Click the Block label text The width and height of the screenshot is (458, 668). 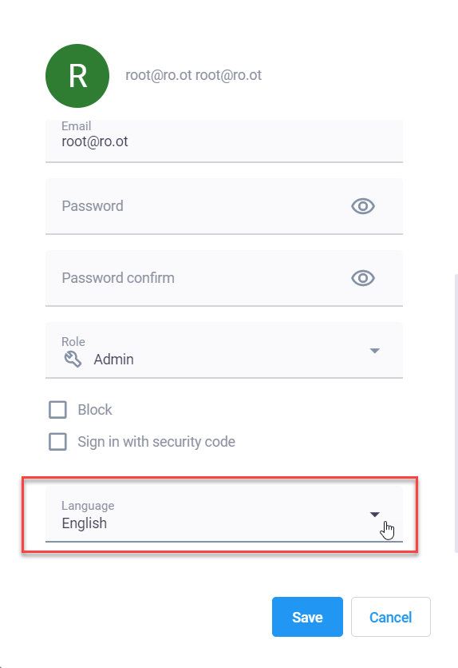coord(95,410)
